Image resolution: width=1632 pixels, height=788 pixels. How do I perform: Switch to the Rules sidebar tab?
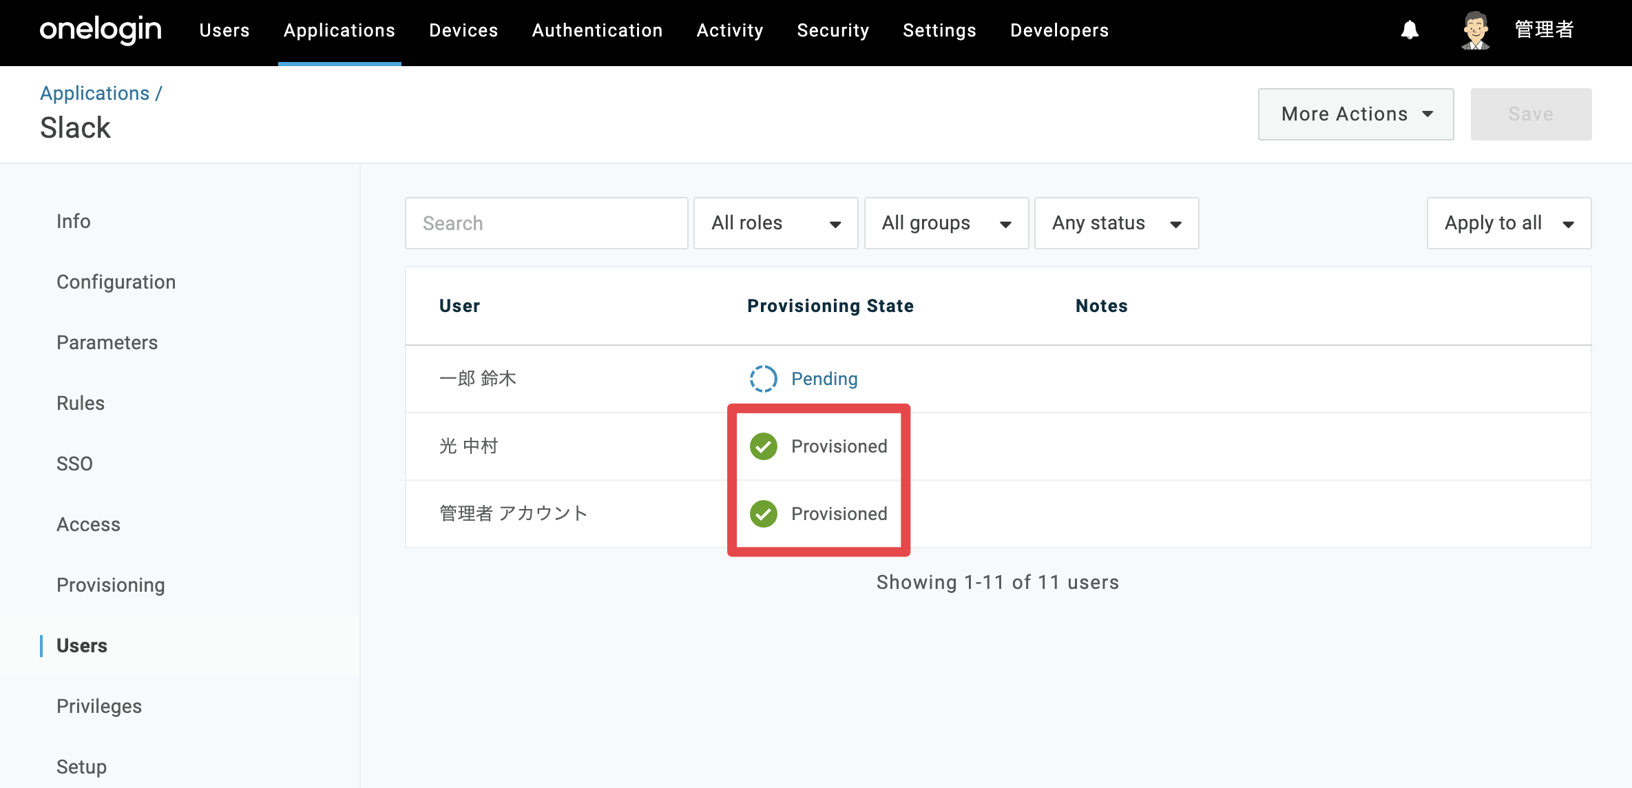click(x=81, y=403)
